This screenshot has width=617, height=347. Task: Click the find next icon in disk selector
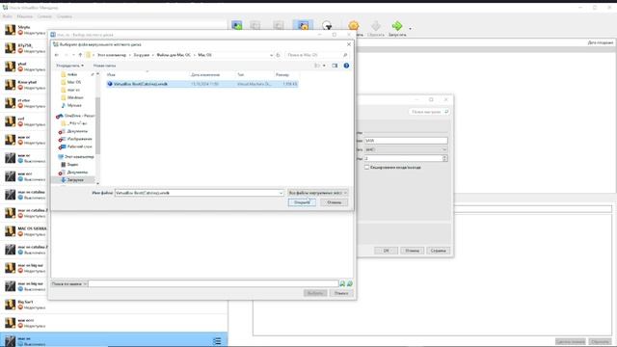pyautogui.click(x=350, y=283)
